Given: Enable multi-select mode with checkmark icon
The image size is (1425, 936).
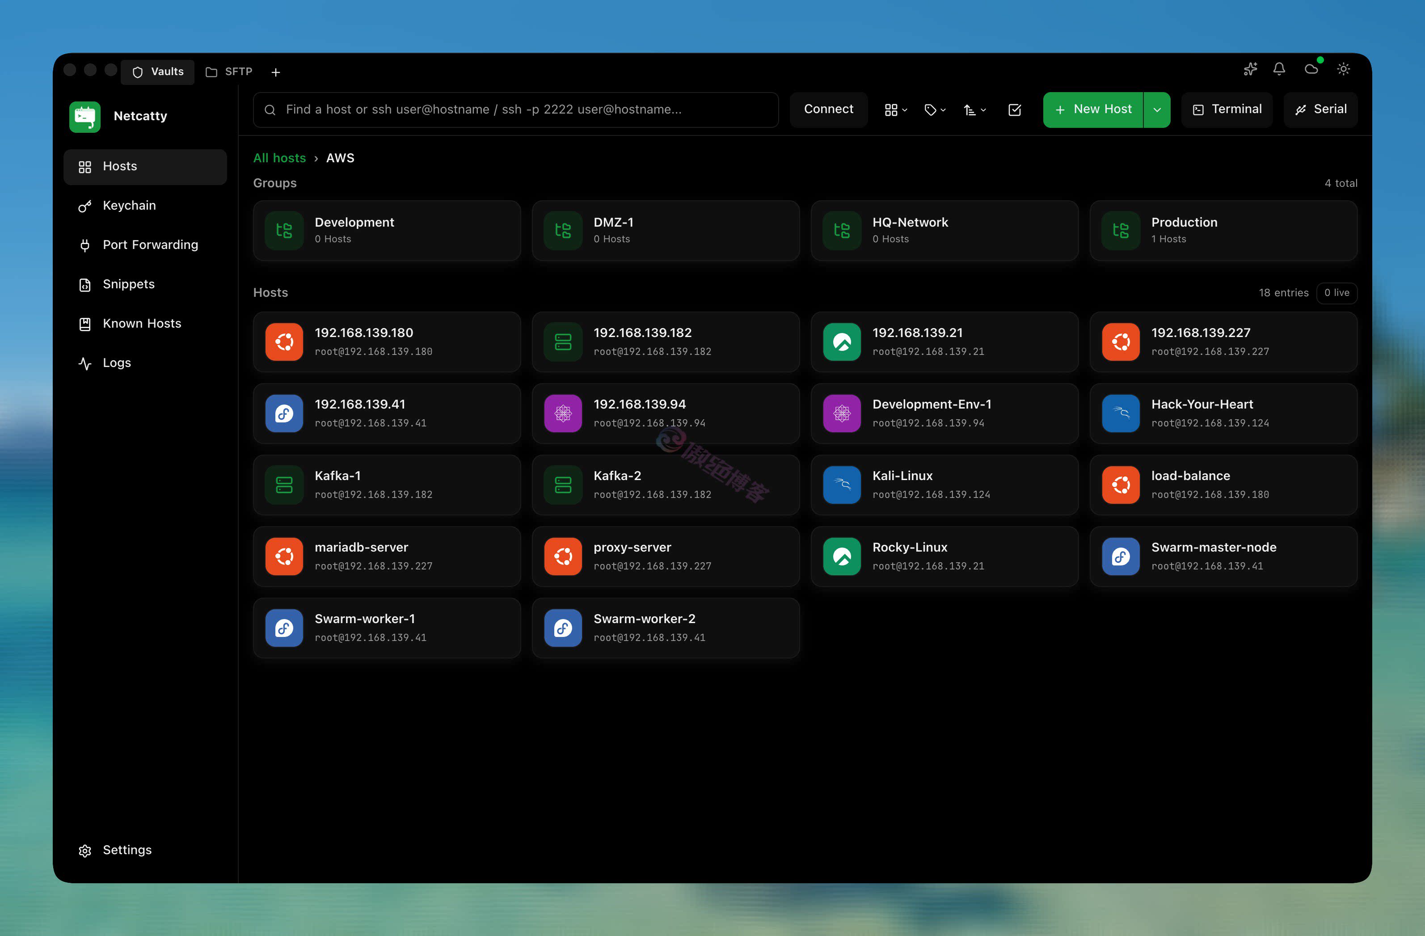Looking at the screenshot, I should click(x=1014, y=110).
